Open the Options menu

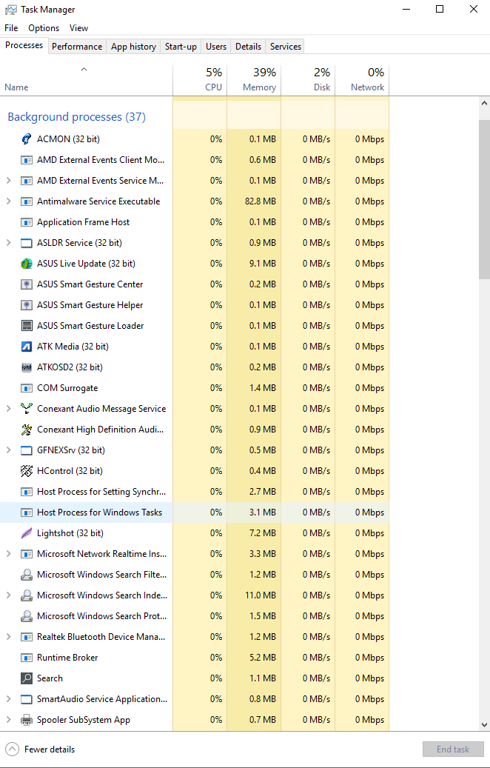click(44, 28)
